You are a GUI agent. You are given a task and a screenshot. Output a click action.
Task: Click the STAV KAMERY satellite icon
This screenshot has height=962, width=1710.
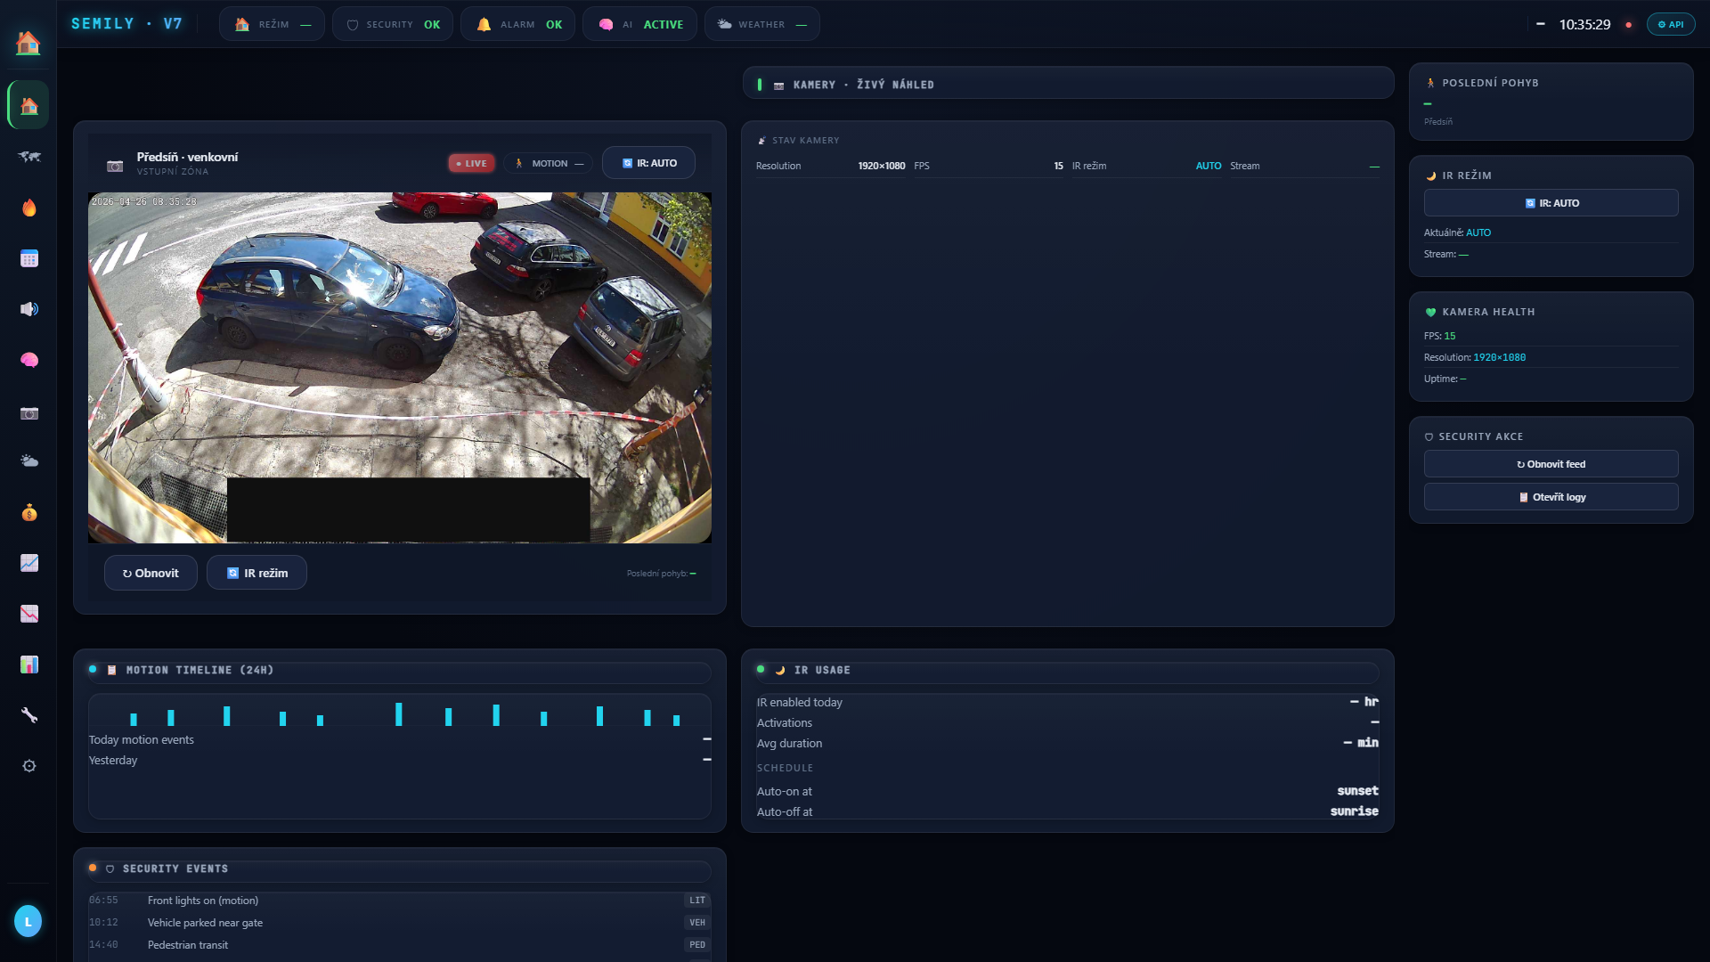coord(761,141)
